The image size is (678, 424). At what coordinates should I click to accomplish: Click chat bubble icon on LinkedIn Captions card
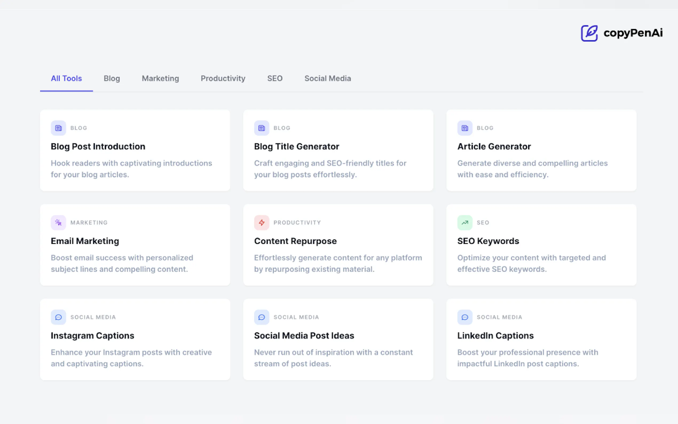pos(465,317)
